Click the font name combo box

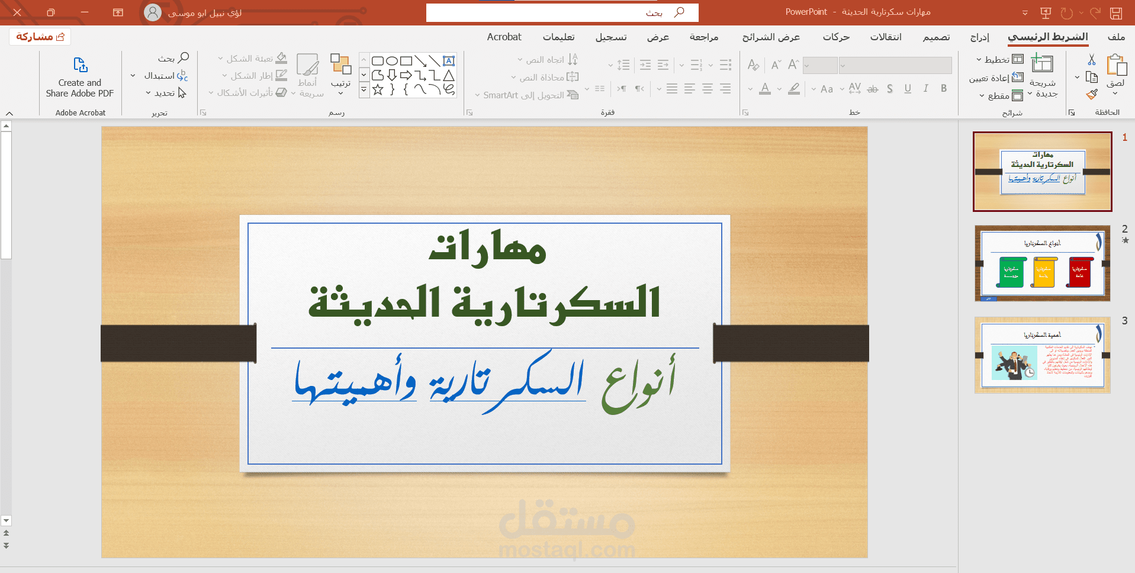tap(895, 65)
